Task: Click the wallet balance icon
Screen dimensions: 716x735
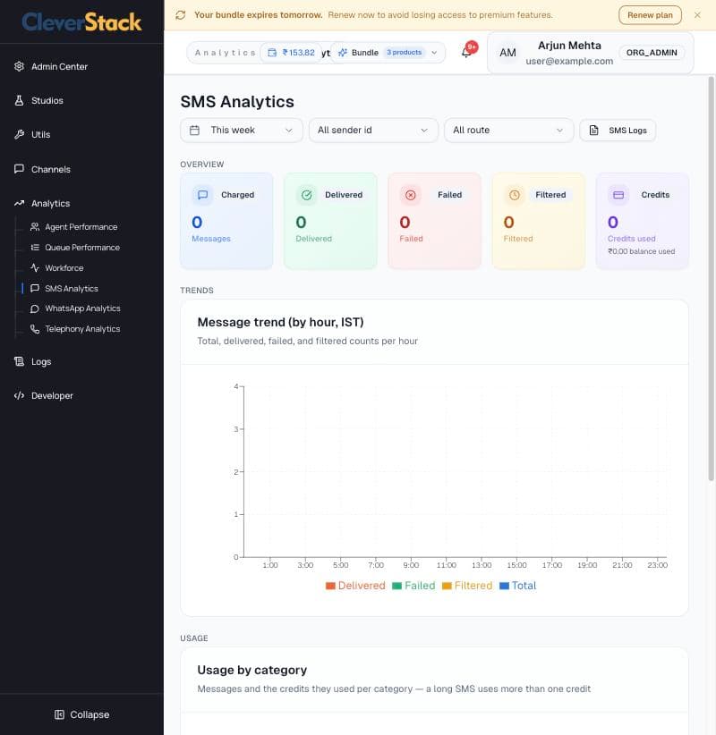Action: pyautogui.click(x=272, y=53)
